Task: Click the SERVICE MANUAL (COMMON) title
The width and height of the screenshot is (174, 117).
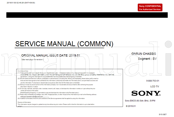Action: (64, 44)
